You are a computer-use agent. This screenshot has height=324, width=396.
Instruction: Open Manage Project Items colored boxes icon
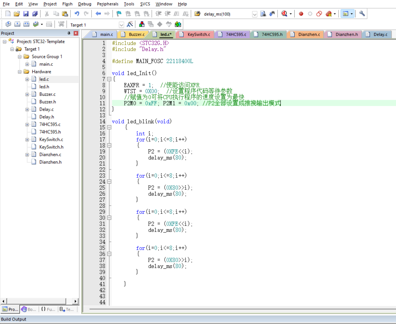(142, 24)
